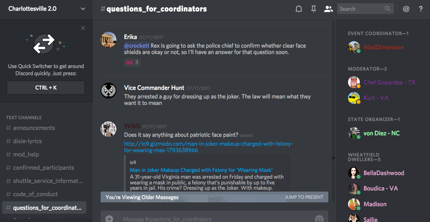Screen dimensions: 430x222
Task: Show pinned messages
Action: 313,9
